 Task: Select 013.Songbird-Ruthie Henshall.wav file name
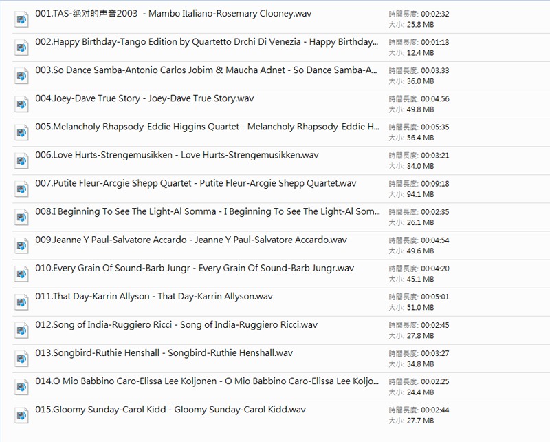164,353
